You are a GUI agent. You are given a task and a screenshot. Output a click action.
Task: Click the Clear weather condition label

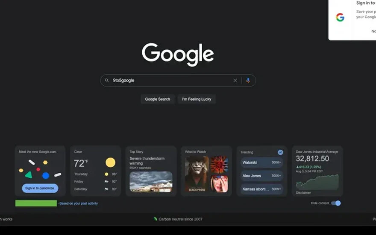tap(78, 152)
